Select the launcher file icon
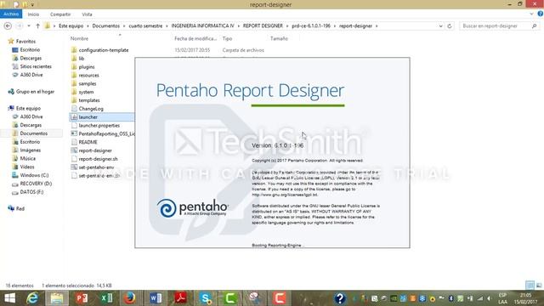Screen dimensions: 544x306 pyautogui.click(x=74, y=117)
